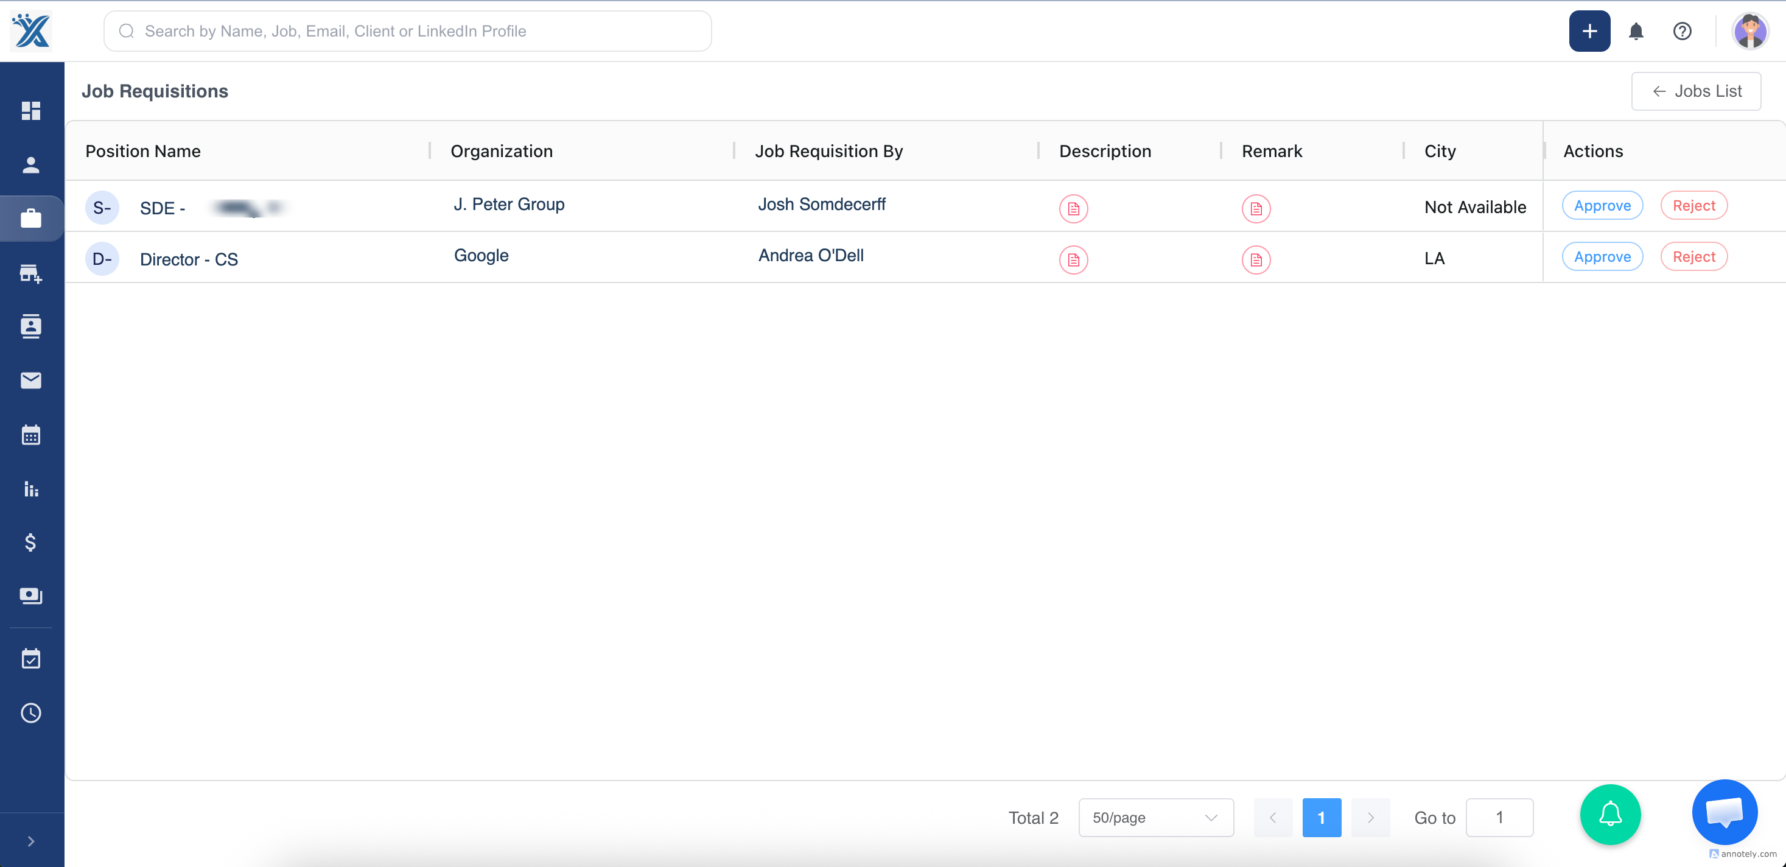Reject the SDE requisition from J. Peter Group
This screenshot has width=1786, height=867.
[x=1694, y=205]
